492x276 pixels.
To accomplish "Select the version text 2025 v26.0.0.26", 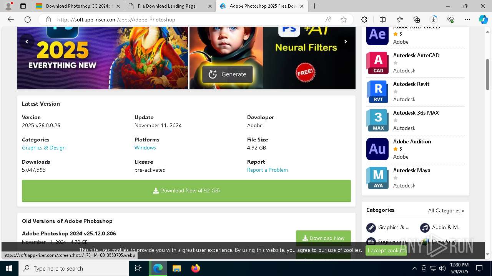I will click(x=41, y=125).
